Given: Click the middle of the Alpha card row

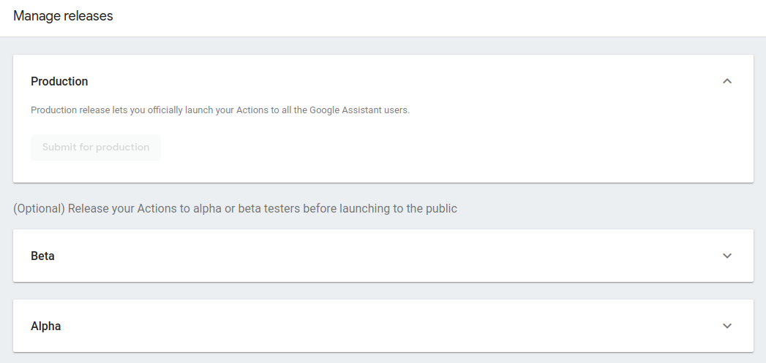Looking at the screenshot, I should pyautogui.click(x=383, y=326).
